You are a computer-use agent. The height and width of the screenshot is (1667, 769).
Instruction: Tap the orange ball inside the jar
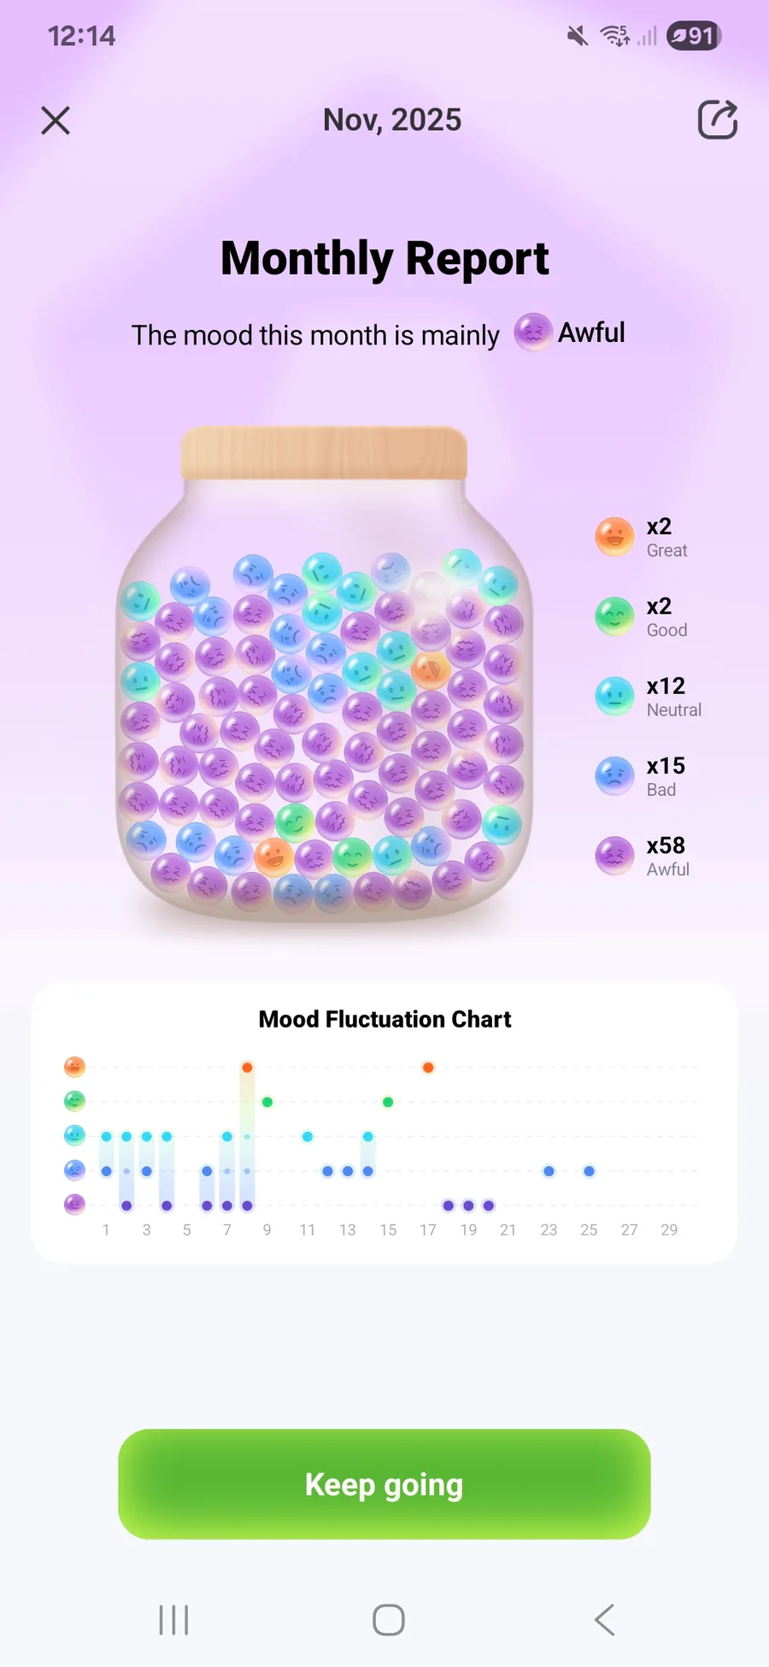tap(274, 854)
